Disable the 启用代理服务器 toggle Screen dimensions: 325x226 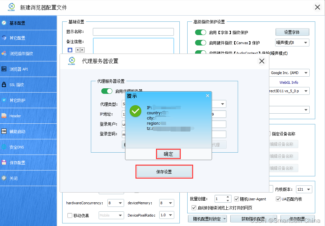coord(107,91)
